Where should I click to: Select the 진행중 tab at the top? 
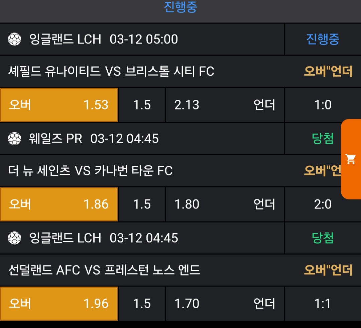[x=180, y=7]
